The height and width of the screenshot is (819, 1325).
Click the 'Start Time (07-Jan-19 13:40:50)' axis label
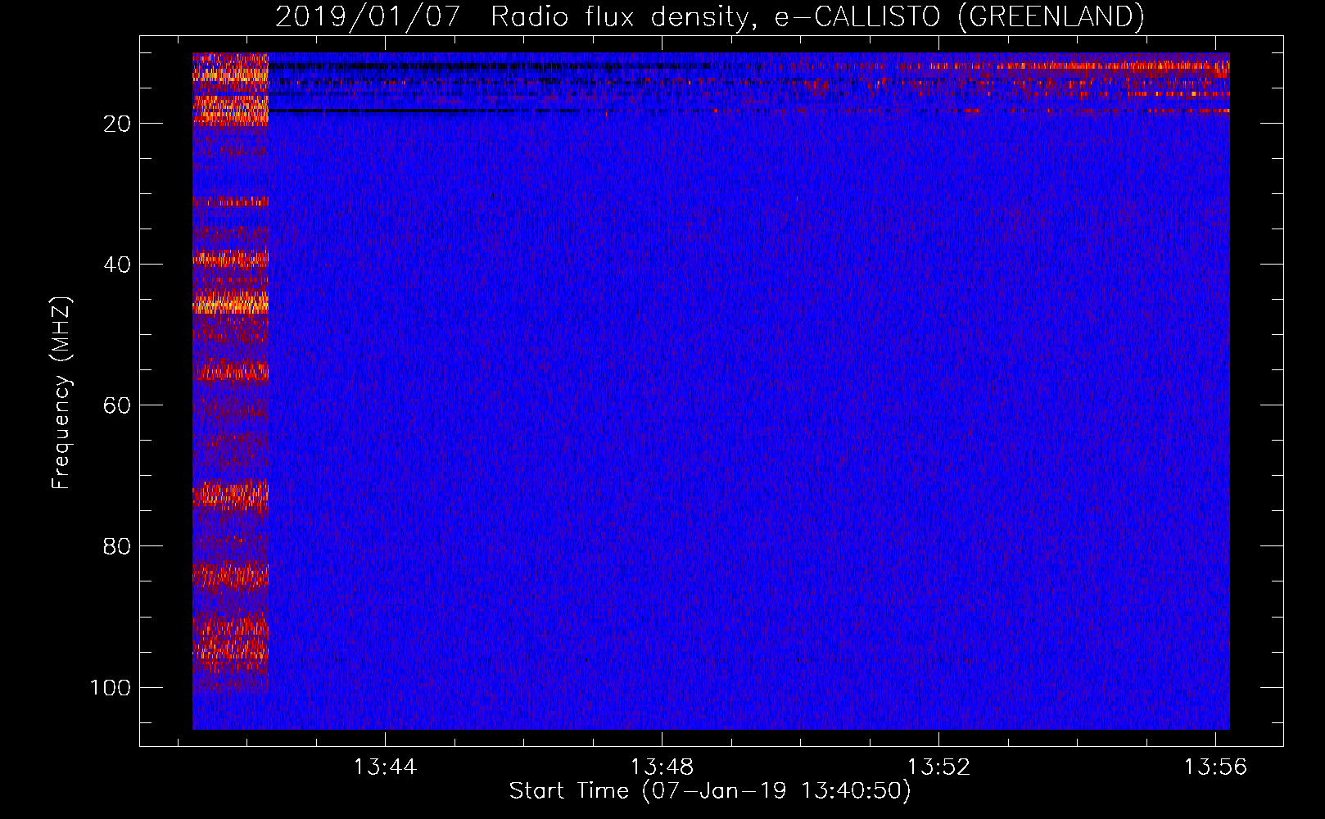(x=710, y=791)
